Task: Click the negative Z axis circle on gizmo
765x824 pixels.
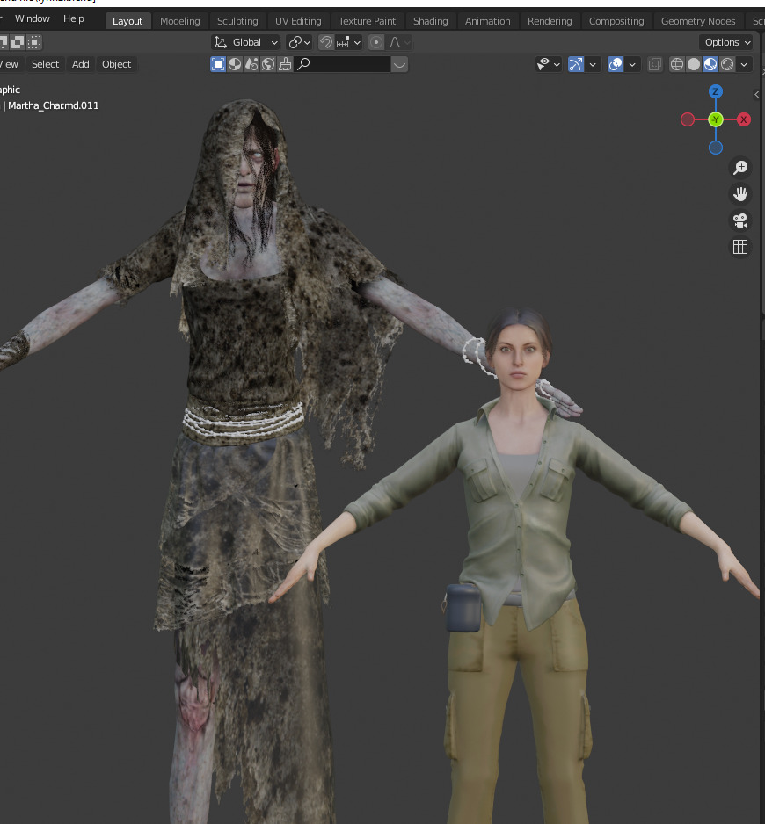Action: pos(716,148)
